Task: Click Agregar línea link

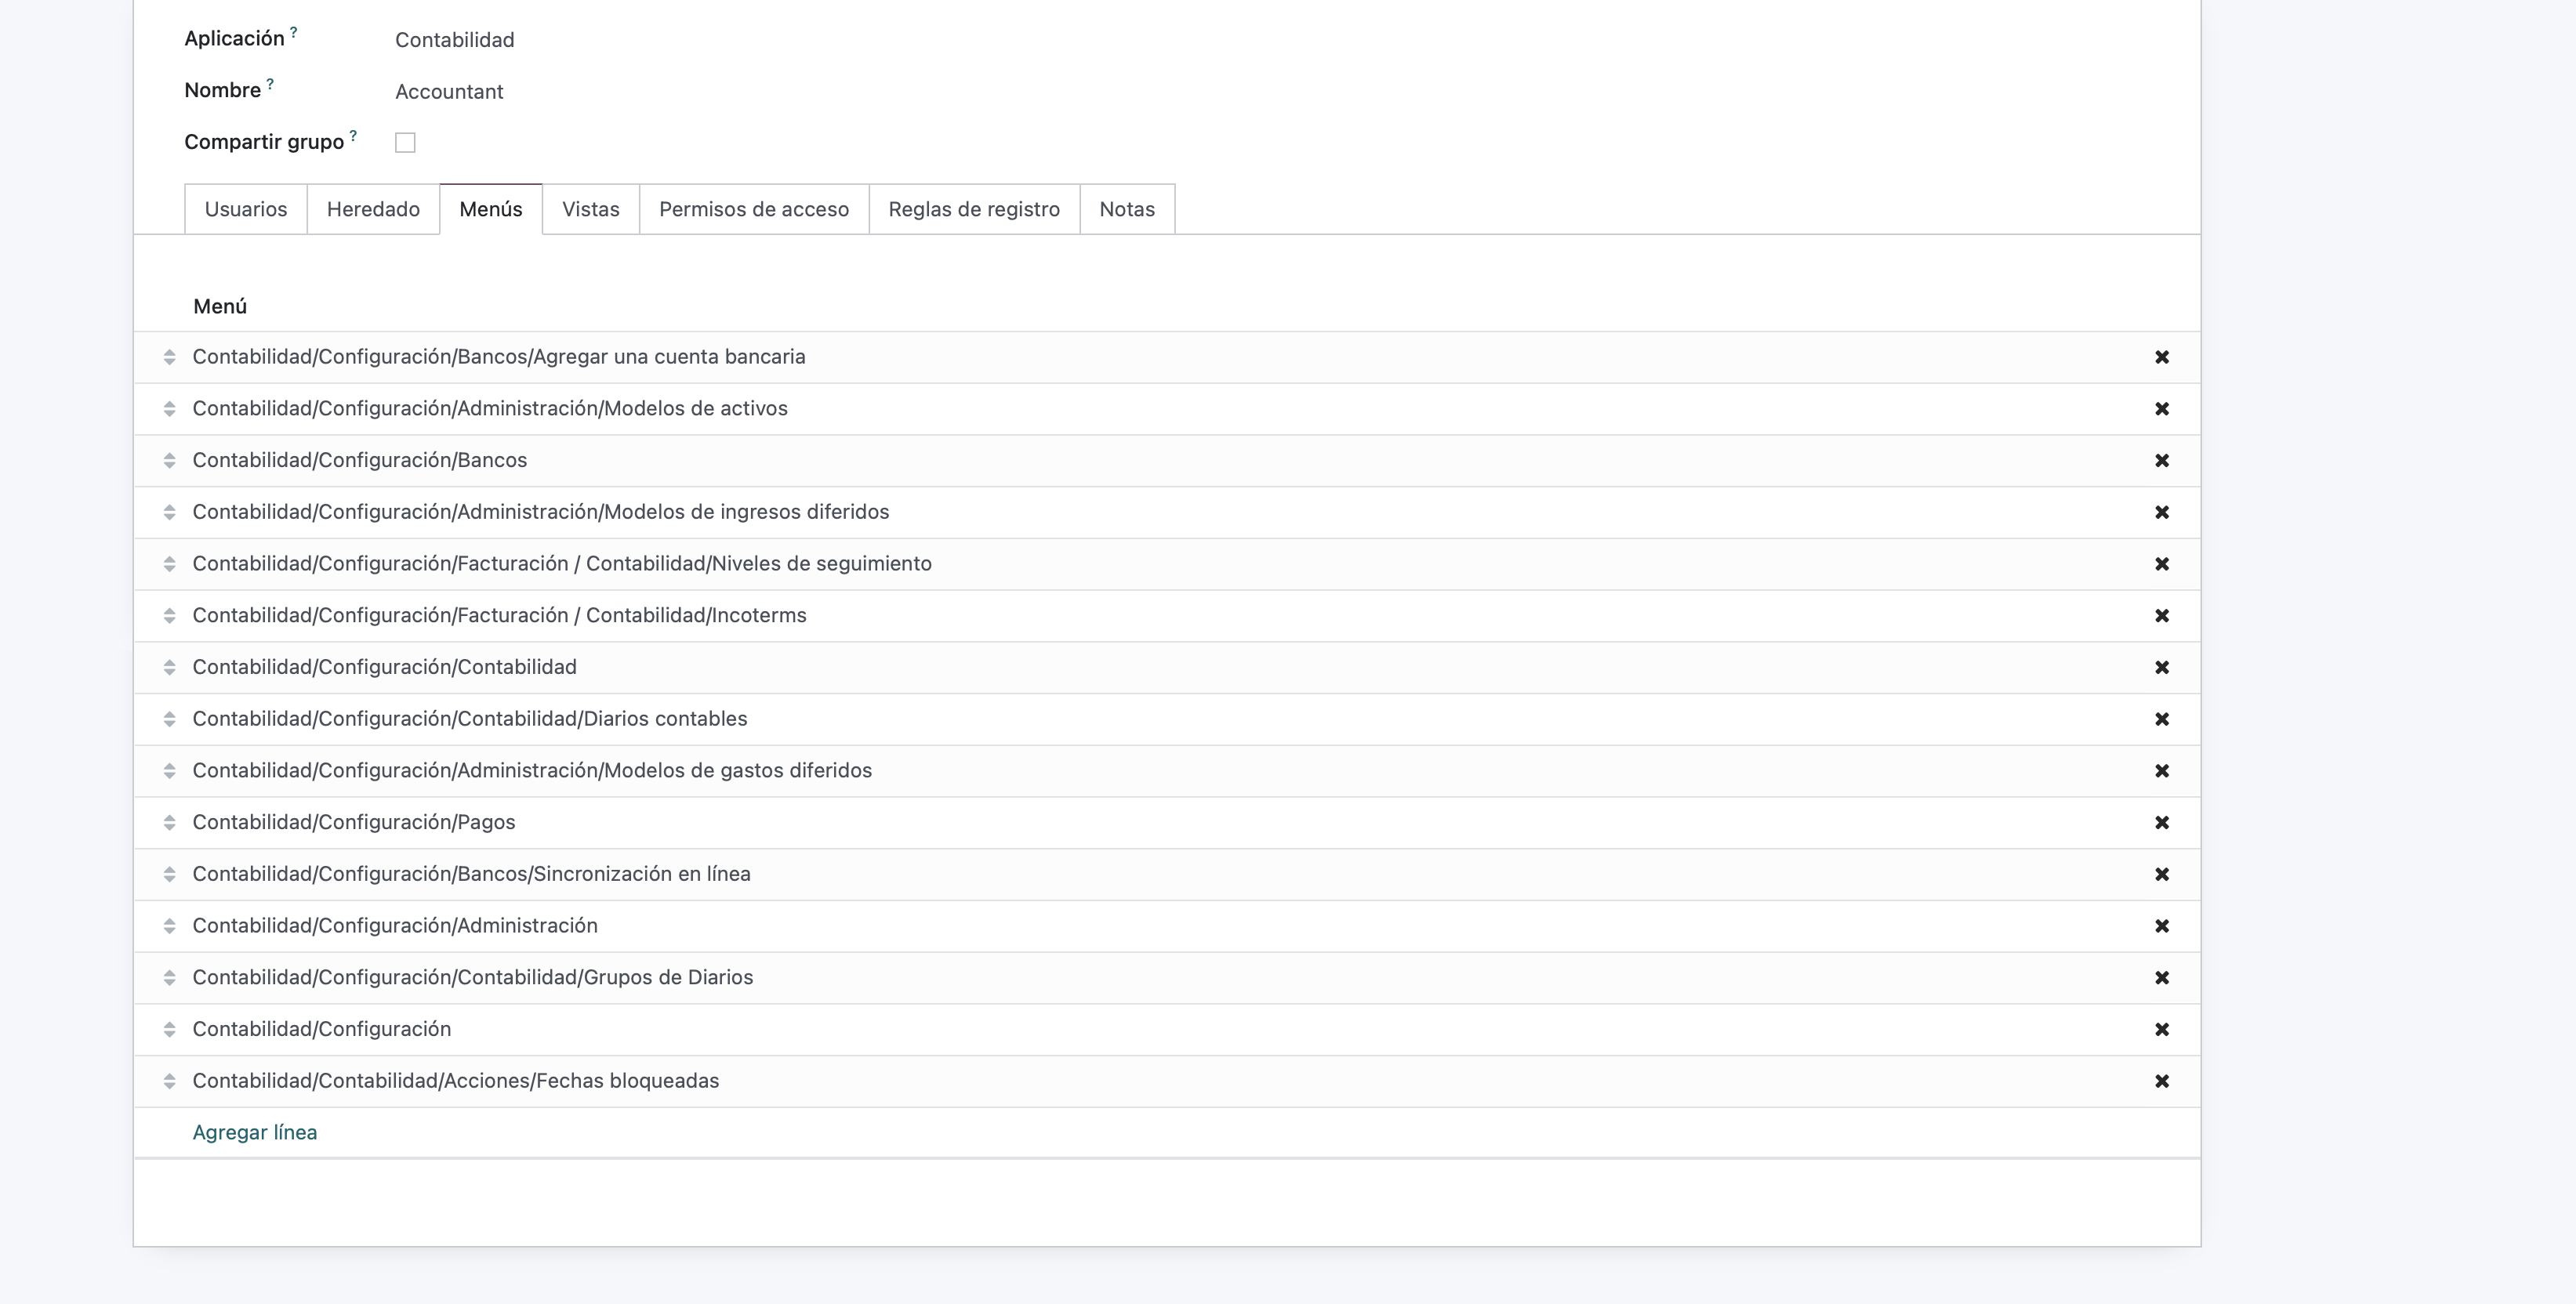Action: coord(254,1132)
